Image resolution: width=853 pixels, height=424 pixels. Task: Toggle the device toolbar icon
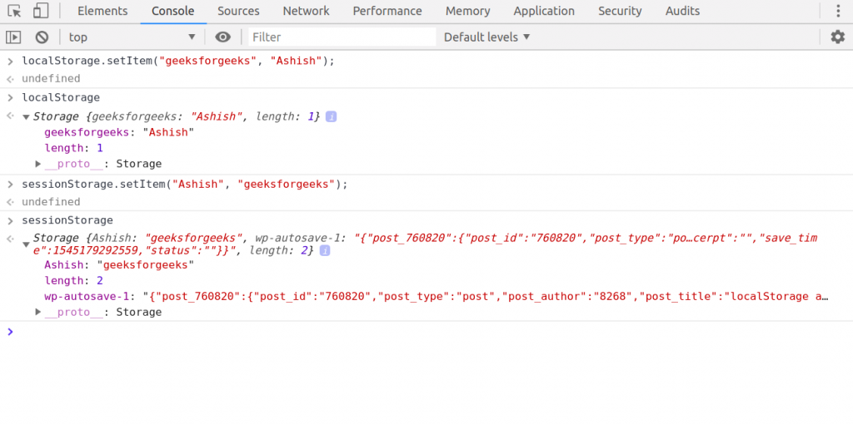[x=41, y=12]
